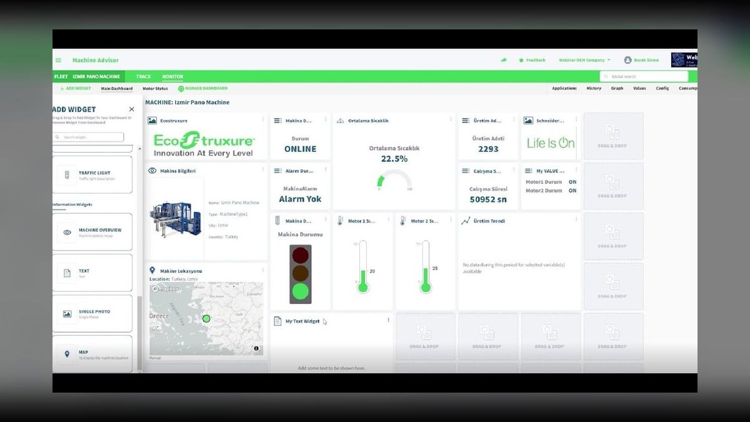Open the Config menu item
The image size is (750, 422).
(662, 88)
